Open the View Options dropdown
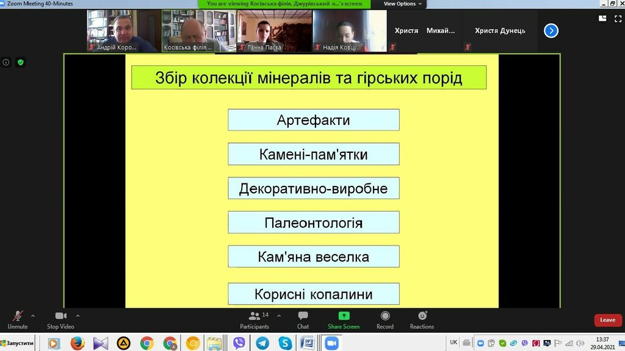Viewport: 625px width, 351px height. click(402, 4)
